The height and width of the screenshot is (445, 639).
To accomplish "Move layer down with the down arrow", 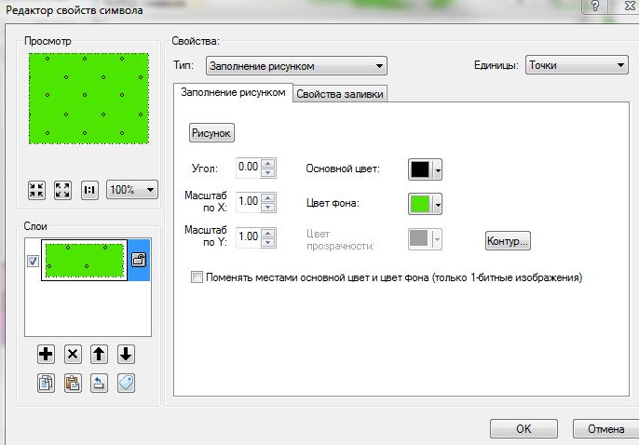I will tap(126, 354).
